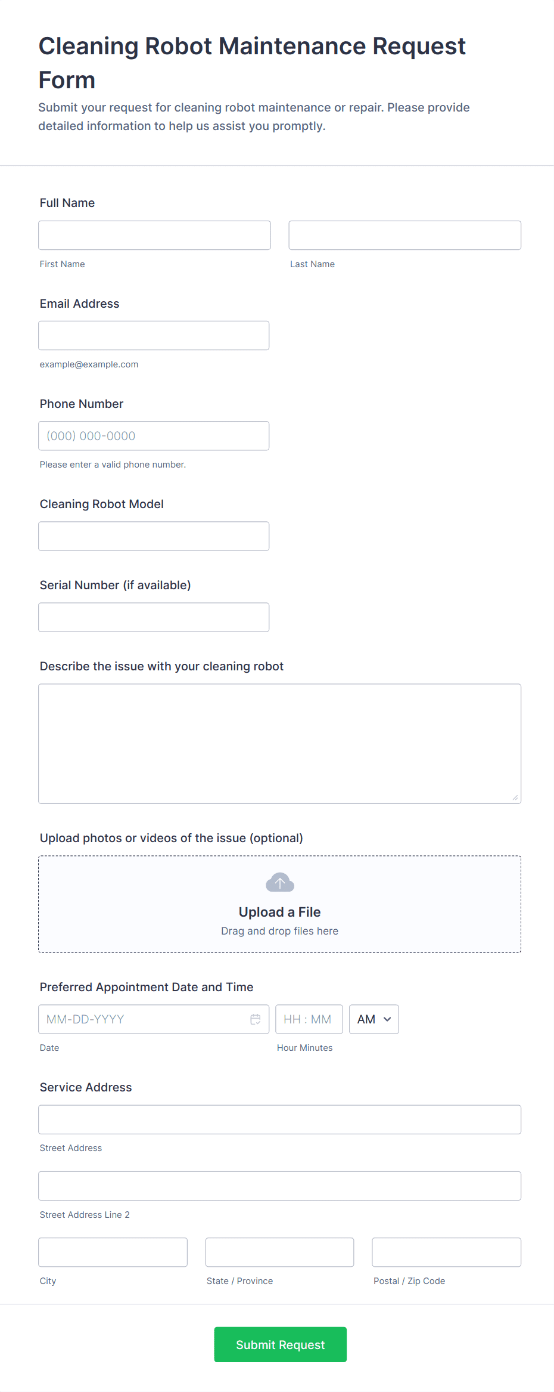Open the date picker calendar icon
The width and height of the screenshot is (554, 1392).
[256, 1019]
